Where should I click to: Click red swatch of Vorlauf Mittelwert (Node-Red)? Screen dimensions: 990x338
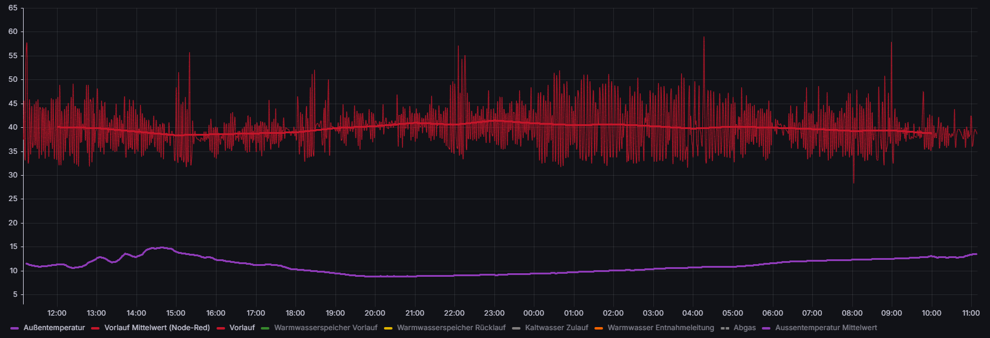pyautogui.click(x=95, y=328)
